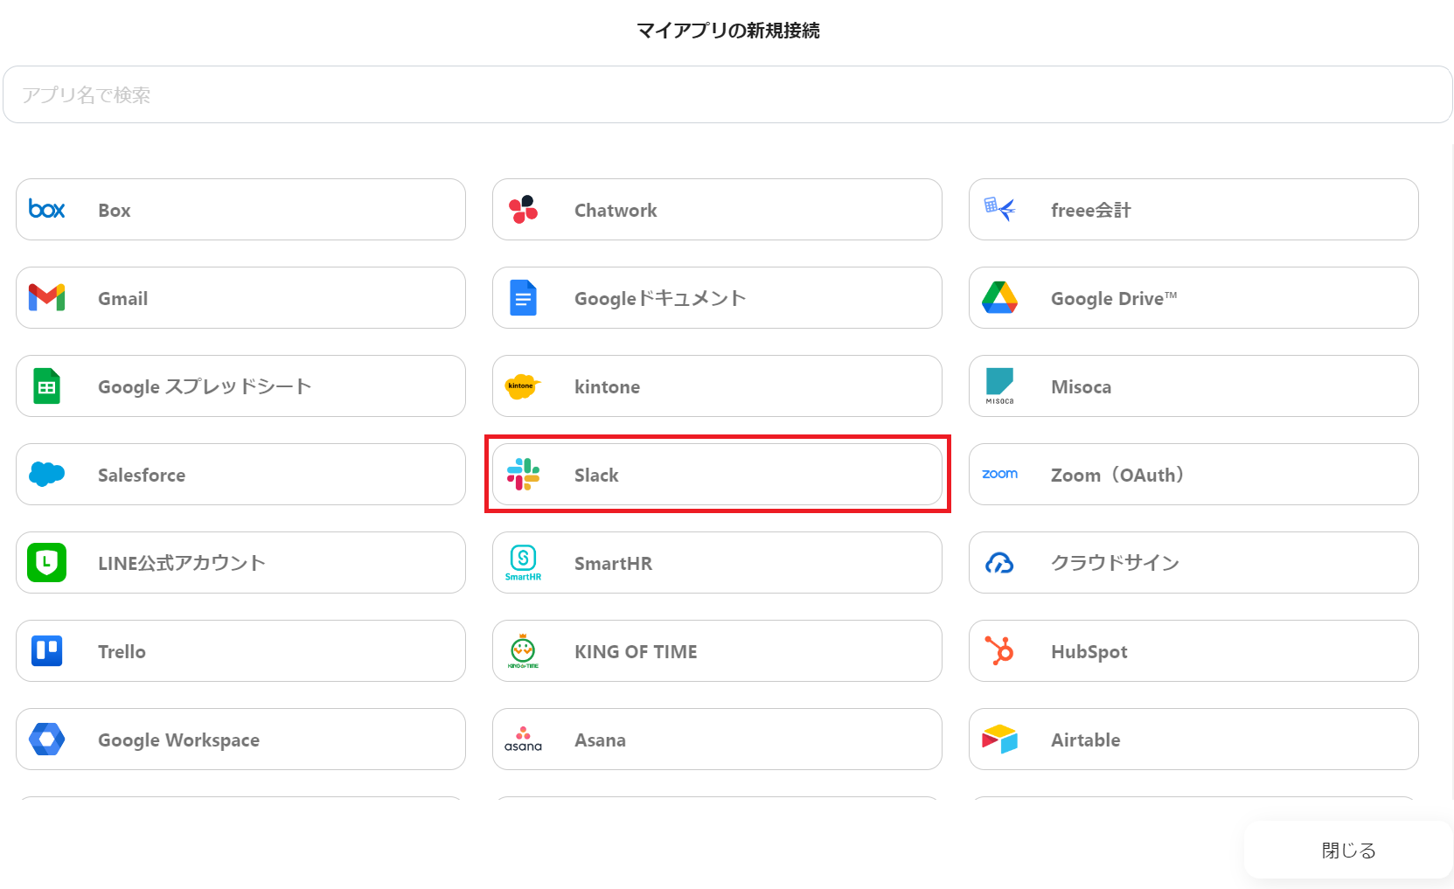This screenshot has height=889, width=1454.
Task: Click the HubSpot sprocket icon
Action: pyautogui.click(x=999, y=650)
